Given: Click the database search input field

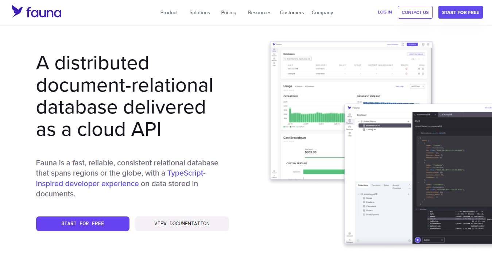Looking at the screenshot, I should pos(298,59).
